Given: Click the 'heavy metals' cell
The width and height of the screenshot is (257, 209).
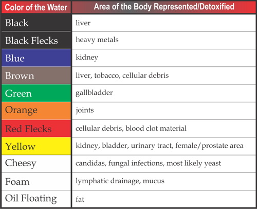Looking at the screenshot, I should tap(164, 40).
